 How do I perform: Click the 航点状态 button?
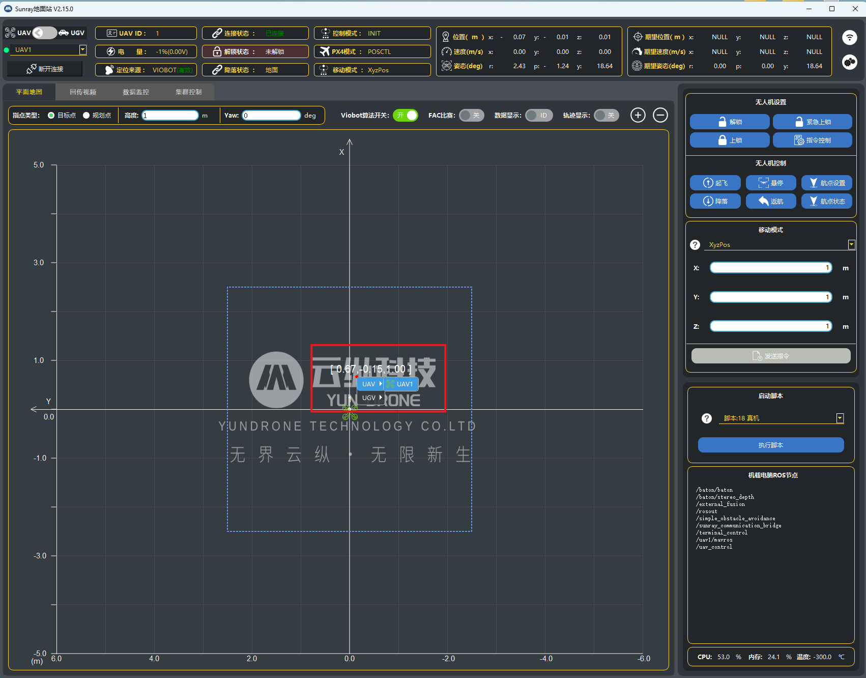(x=827, y=201)
